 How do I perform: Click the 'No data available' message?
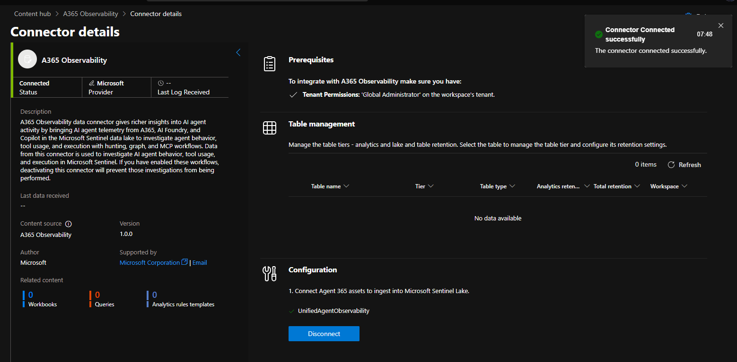point(498,219)
